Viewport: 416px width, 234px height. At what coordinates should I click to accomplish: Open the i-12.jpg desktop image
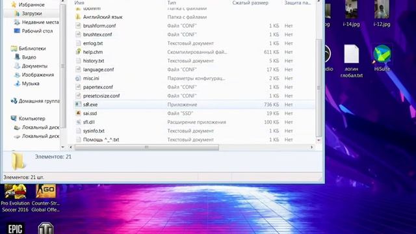pos(382,13)
